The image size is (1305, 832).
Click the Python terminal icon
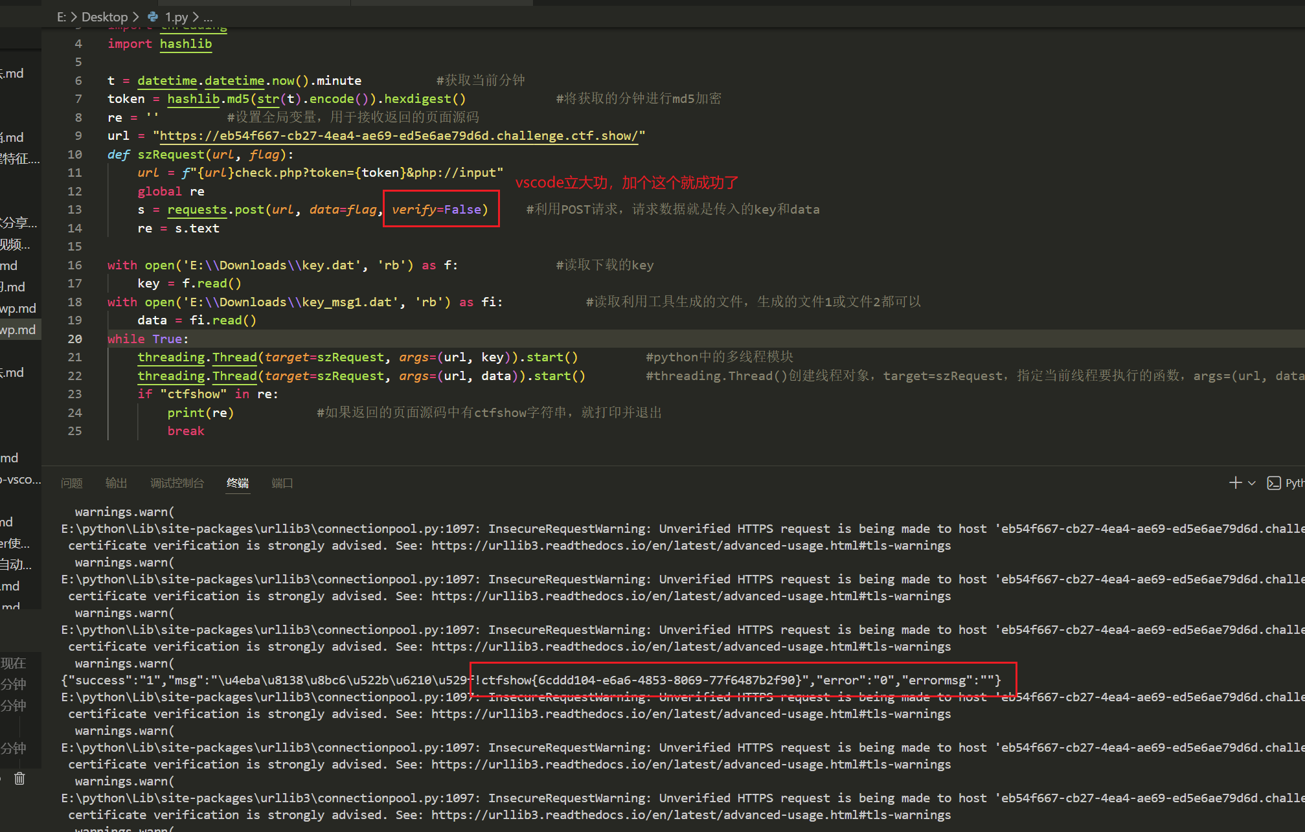[x=1274, y=483]
